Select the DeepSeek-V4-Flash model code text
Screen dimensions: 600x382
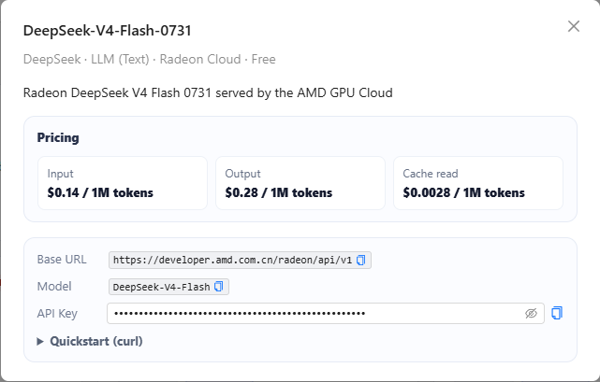162,287
